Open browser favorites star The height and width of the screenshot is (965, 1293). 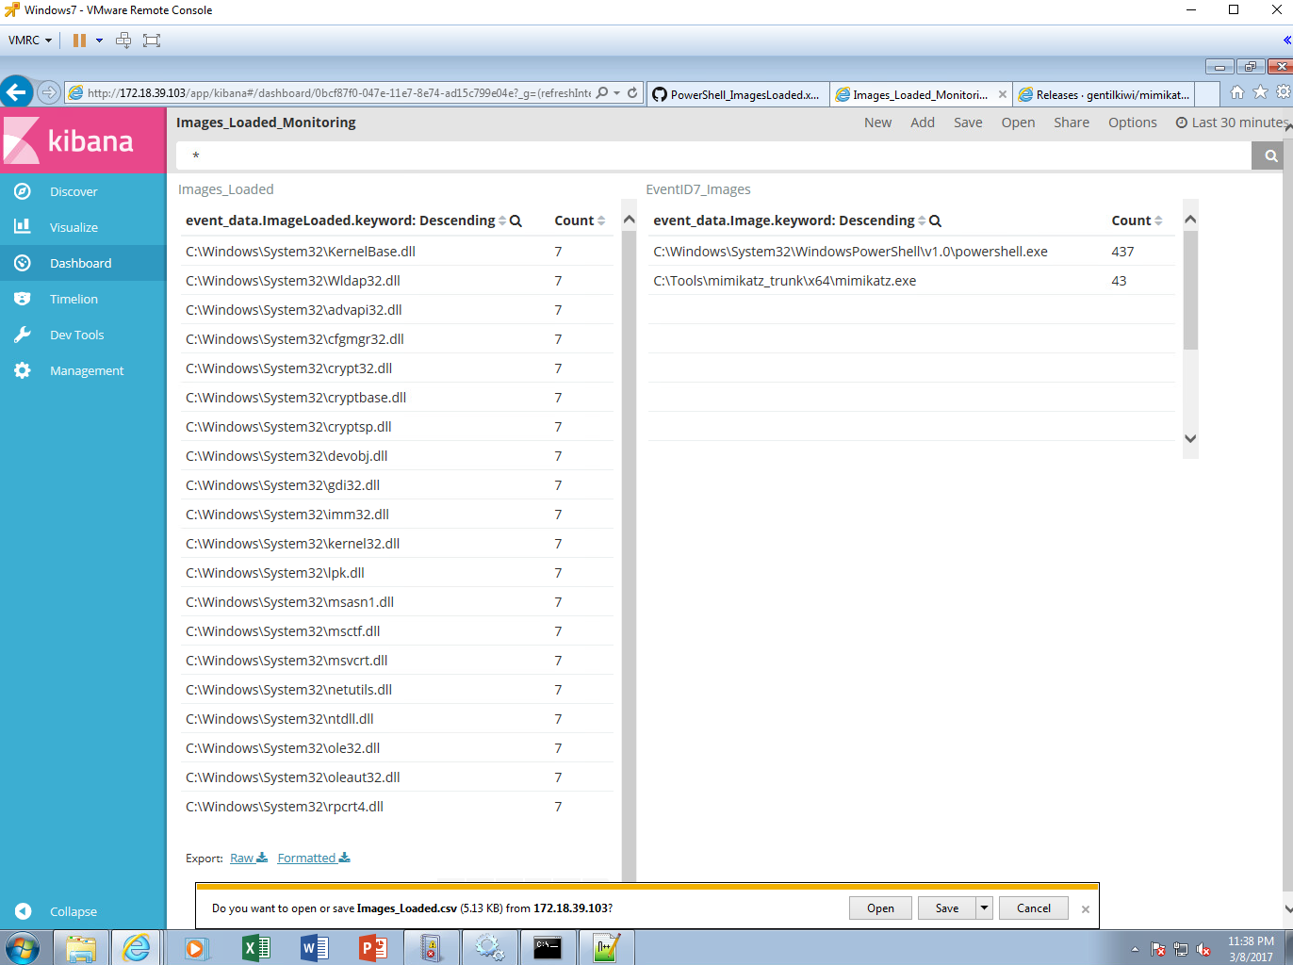point(1260,92)
